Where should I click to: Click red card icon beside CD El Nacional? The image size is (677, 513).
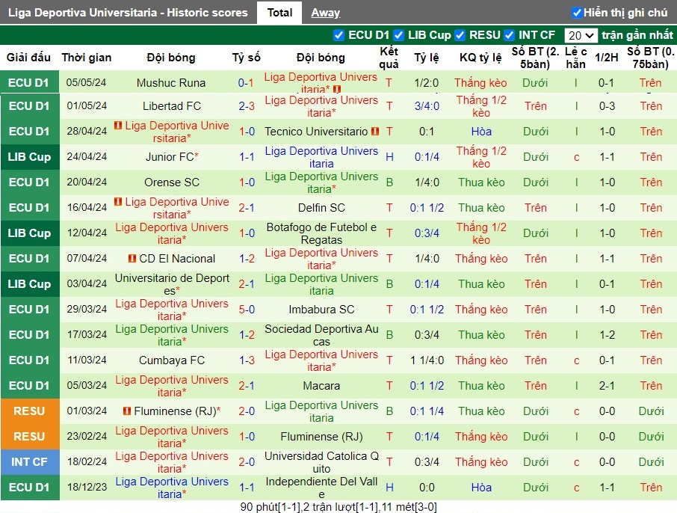click(132, 259)
